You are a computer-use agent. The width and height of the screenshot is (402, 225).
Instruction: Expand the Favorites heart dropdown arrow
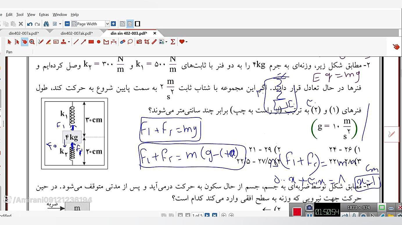186,42
